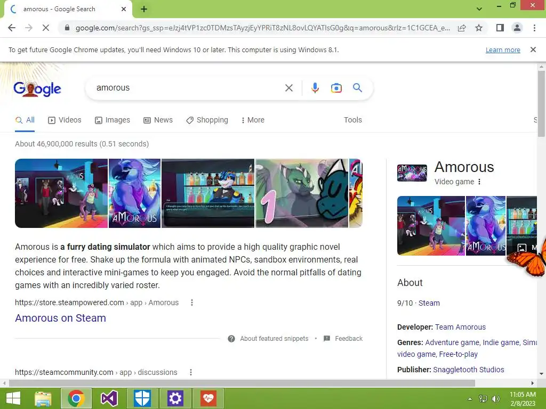The image size is (546, 409).
Task: Open the gear settings taskbar app
Action: pos(175,398)
